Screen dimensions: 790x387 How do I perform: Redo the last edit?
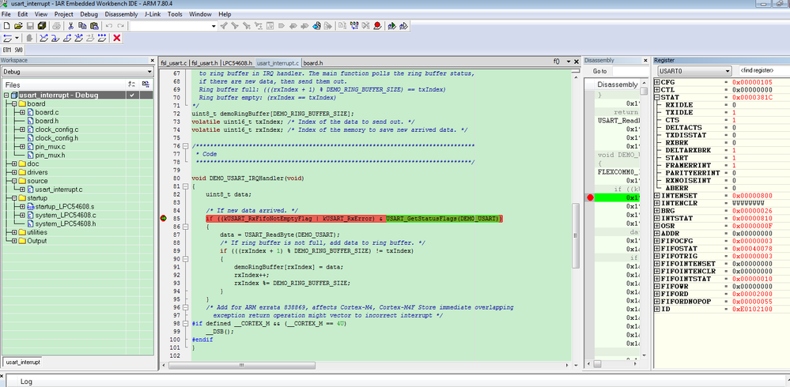point(120,25)
